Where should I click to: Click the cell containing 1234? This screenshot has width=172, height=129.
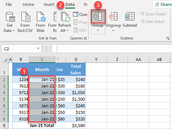tap(21, 79)
